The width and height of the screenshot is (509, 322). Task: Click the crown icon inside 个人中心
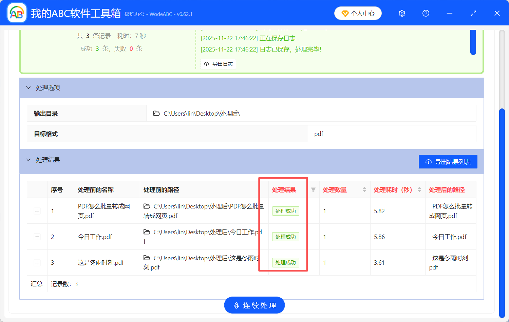[345, 13]
